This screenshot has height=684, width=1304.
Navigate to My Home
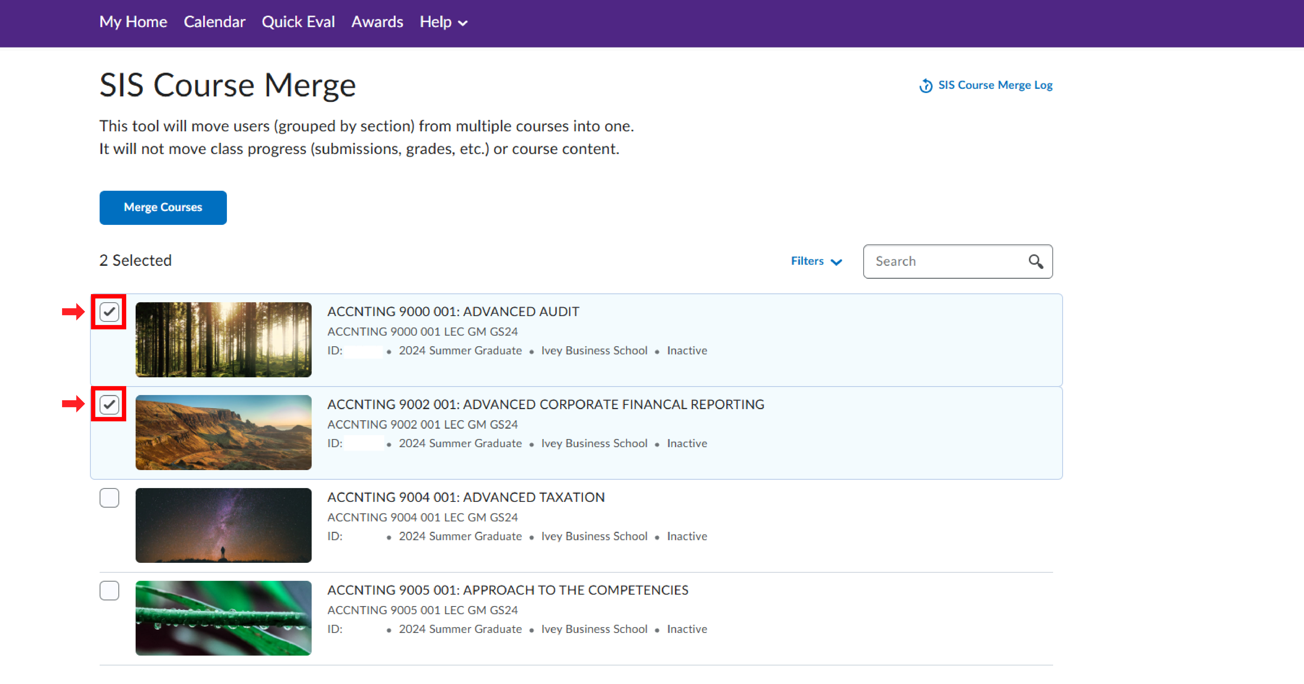133,22
